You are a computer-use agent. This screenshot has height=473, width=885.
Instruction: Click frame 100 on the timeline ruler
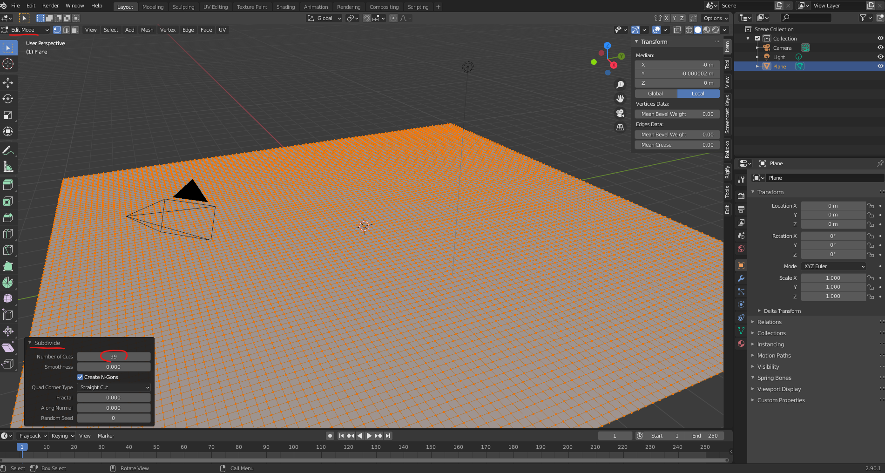pos(293,447)
